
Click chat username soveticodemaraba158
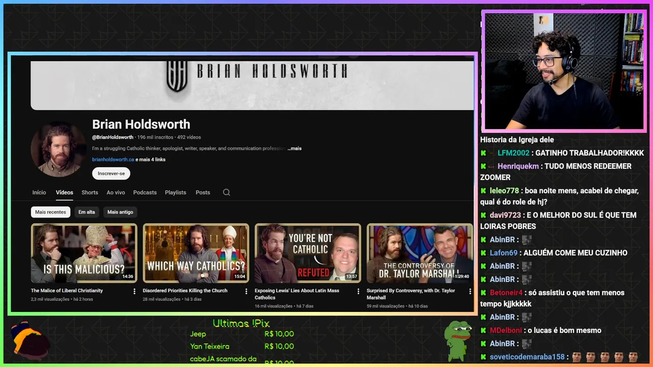(x=528, y=357)
